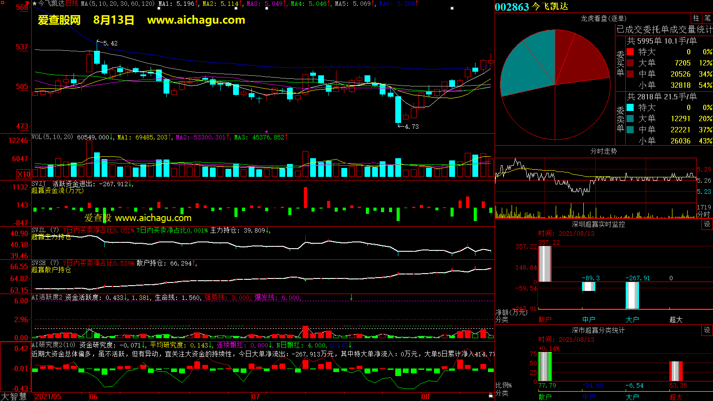Image resolution: width=713 pixels, height=401 pixels.
Task: Click the green down arrow in AI活跃度 panel
Action: (x=351, y=297)
